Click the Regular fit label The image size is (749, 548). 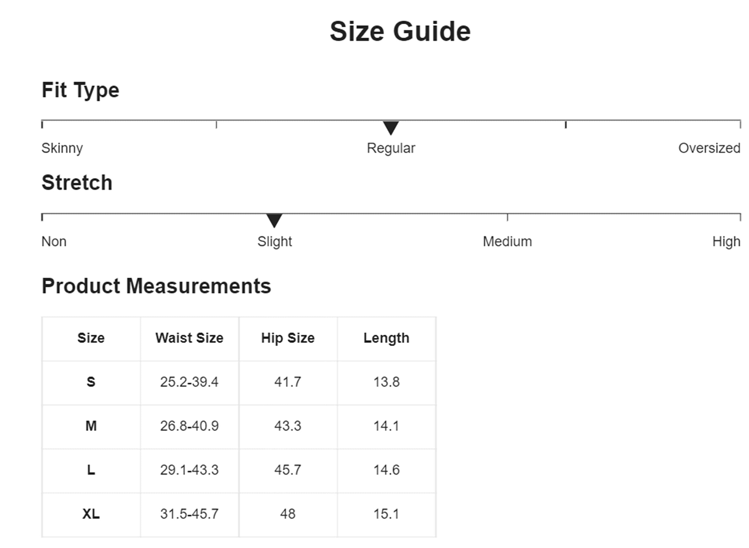tap(391, 148)
